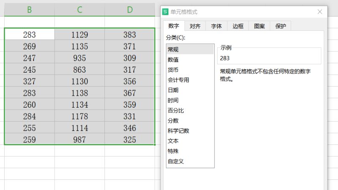Pick the 科学记数 format

click(x=178, y=131)
